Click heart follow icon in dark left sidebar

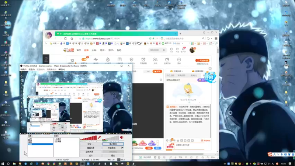[x=46, y=59]
